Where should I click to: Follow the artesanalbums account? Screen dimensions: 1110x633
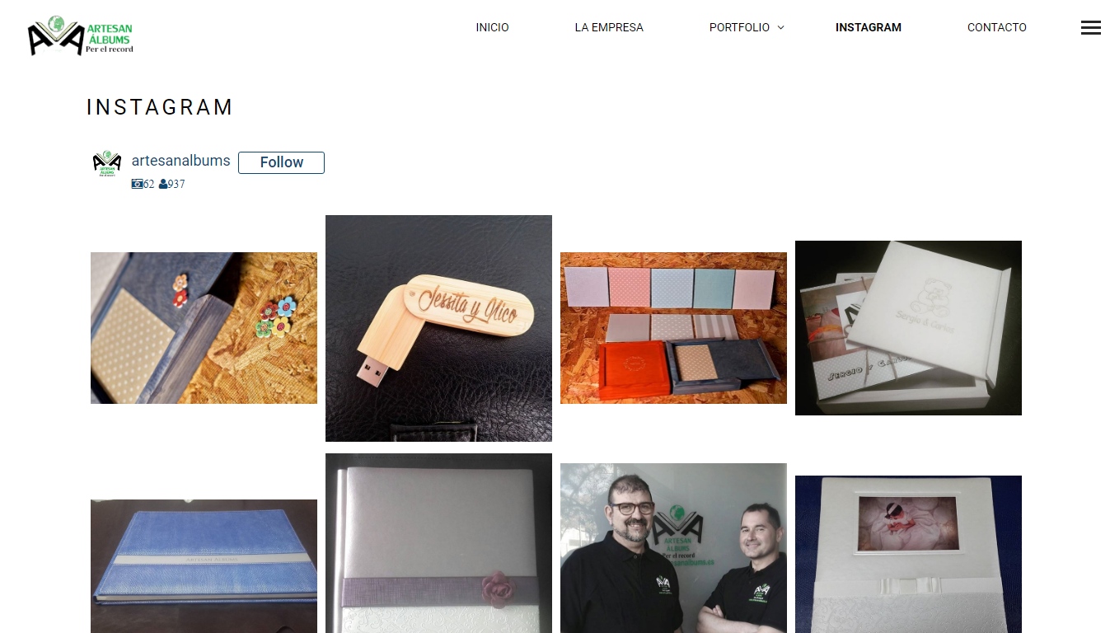pos(281,162)
